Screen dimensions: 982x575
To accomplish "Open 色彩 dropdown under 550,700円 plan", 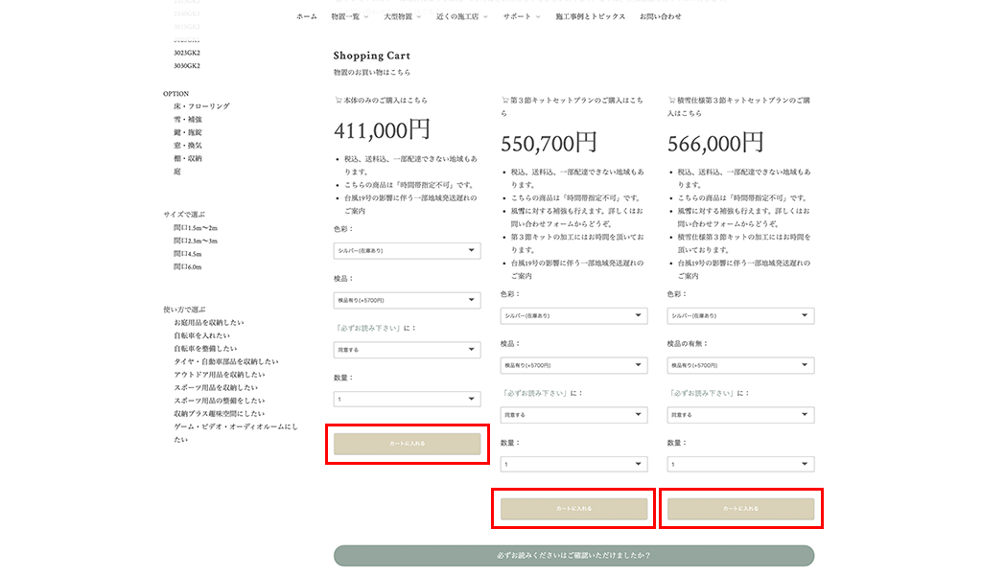I will 573,316.
